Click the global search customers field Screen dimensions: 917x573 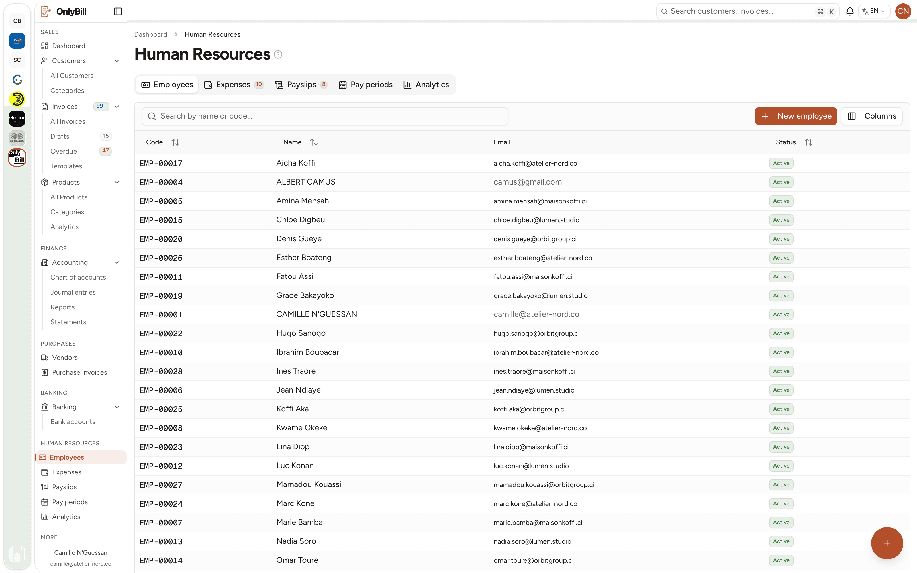click(x=747, y=11)
